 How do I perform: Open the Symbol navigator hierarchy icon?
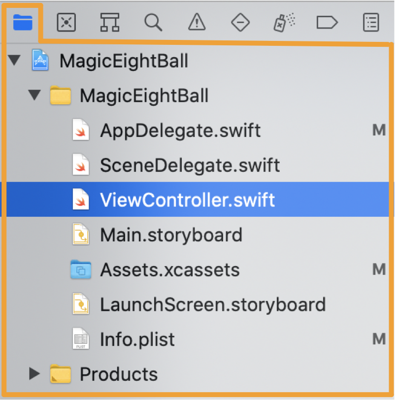110,22
